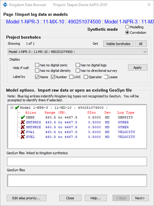Click the DENSITY log type value

click(125, 117)
